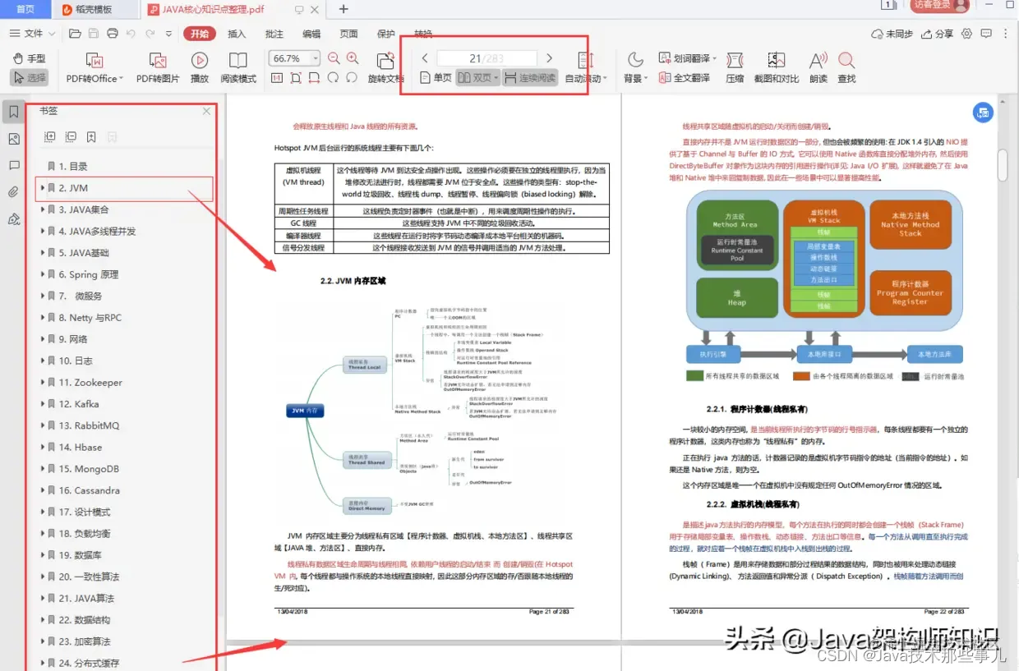1019x671 pixels.
Task: Start read aloud (朗读)
Action: (x=818, y=68)
